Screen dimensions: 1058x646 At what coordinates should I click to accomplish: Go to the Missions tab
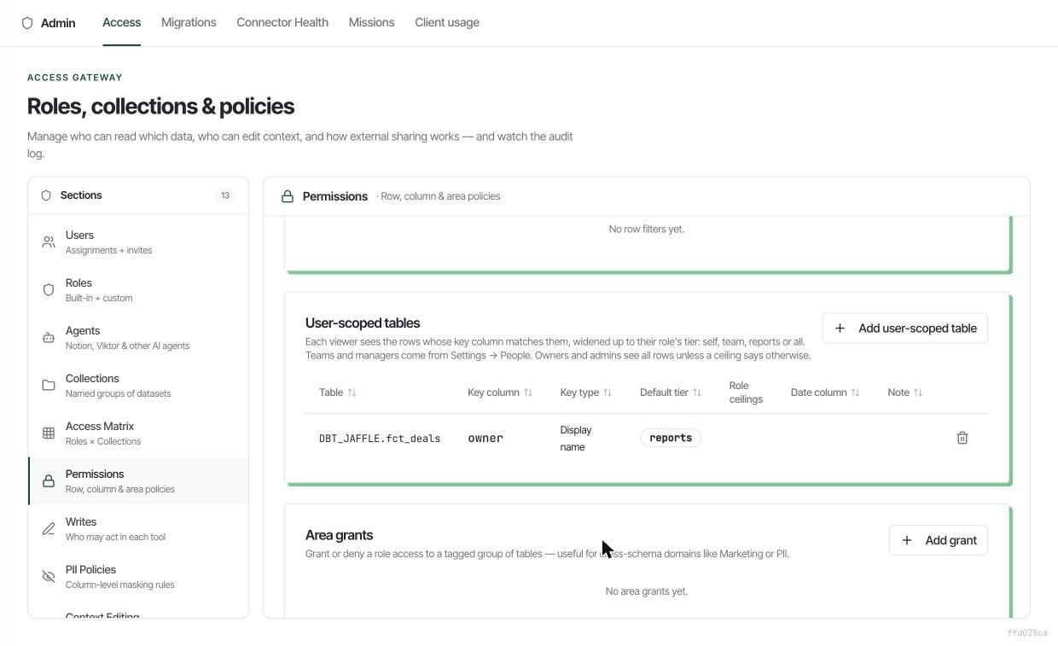click(371, 22)
